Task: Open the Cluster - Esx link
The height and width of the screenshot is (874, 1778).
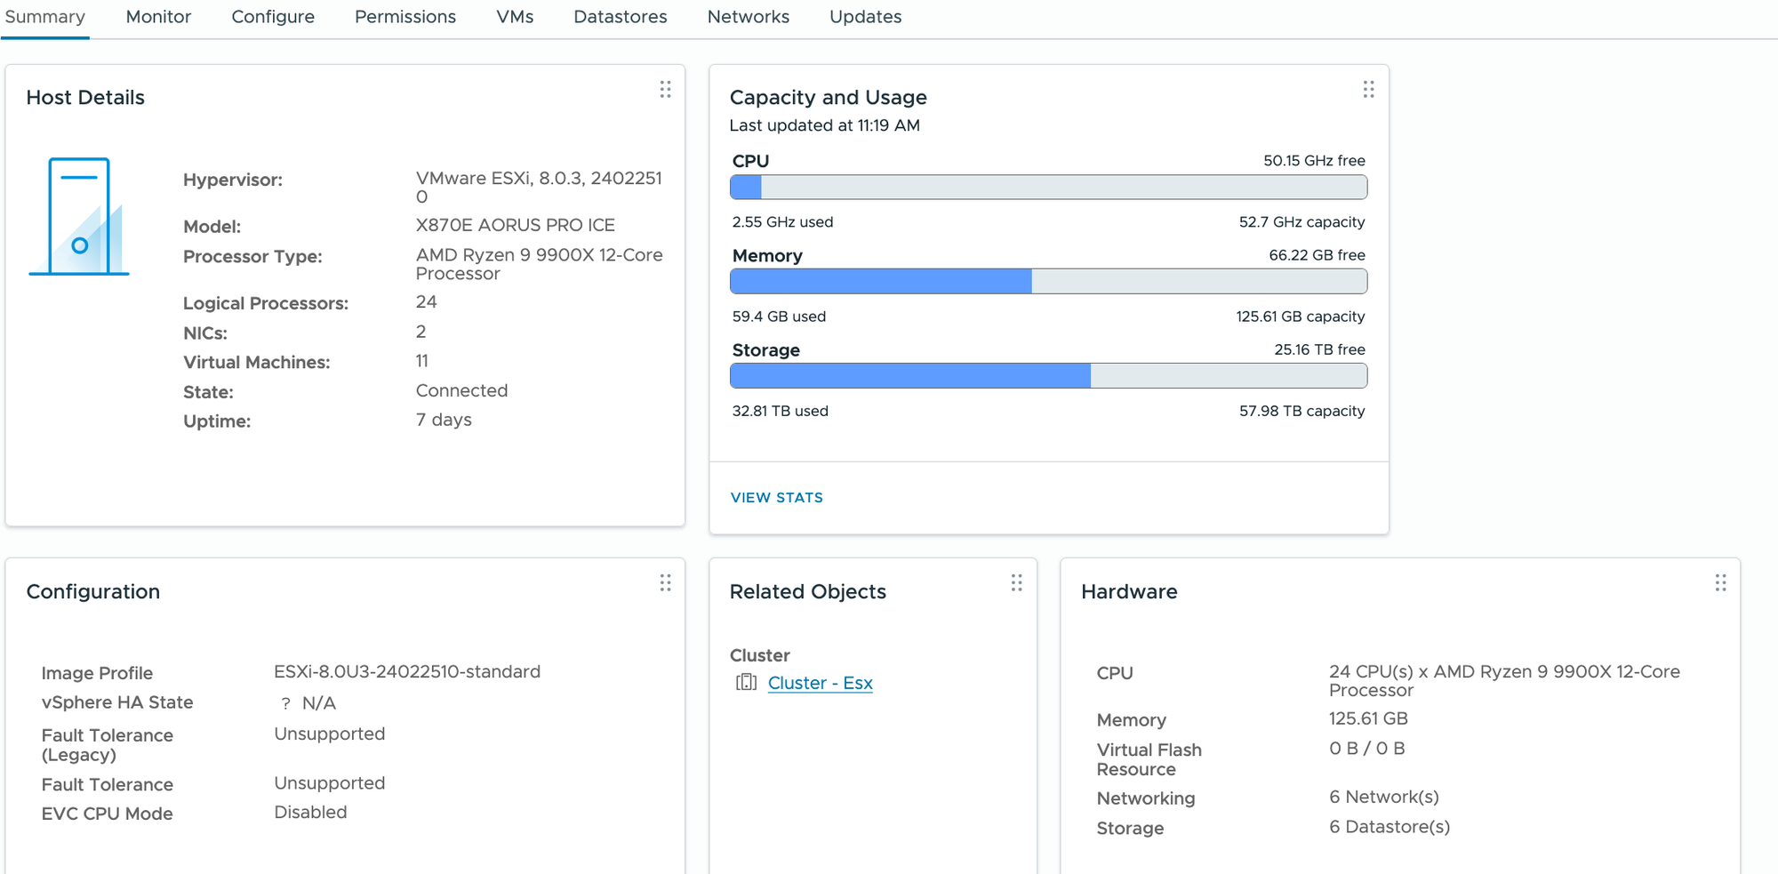Action: coord(820,683)
